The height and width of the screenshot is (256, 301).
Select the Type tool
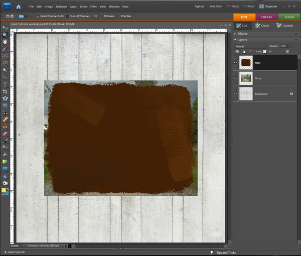[x=5, y=84]
